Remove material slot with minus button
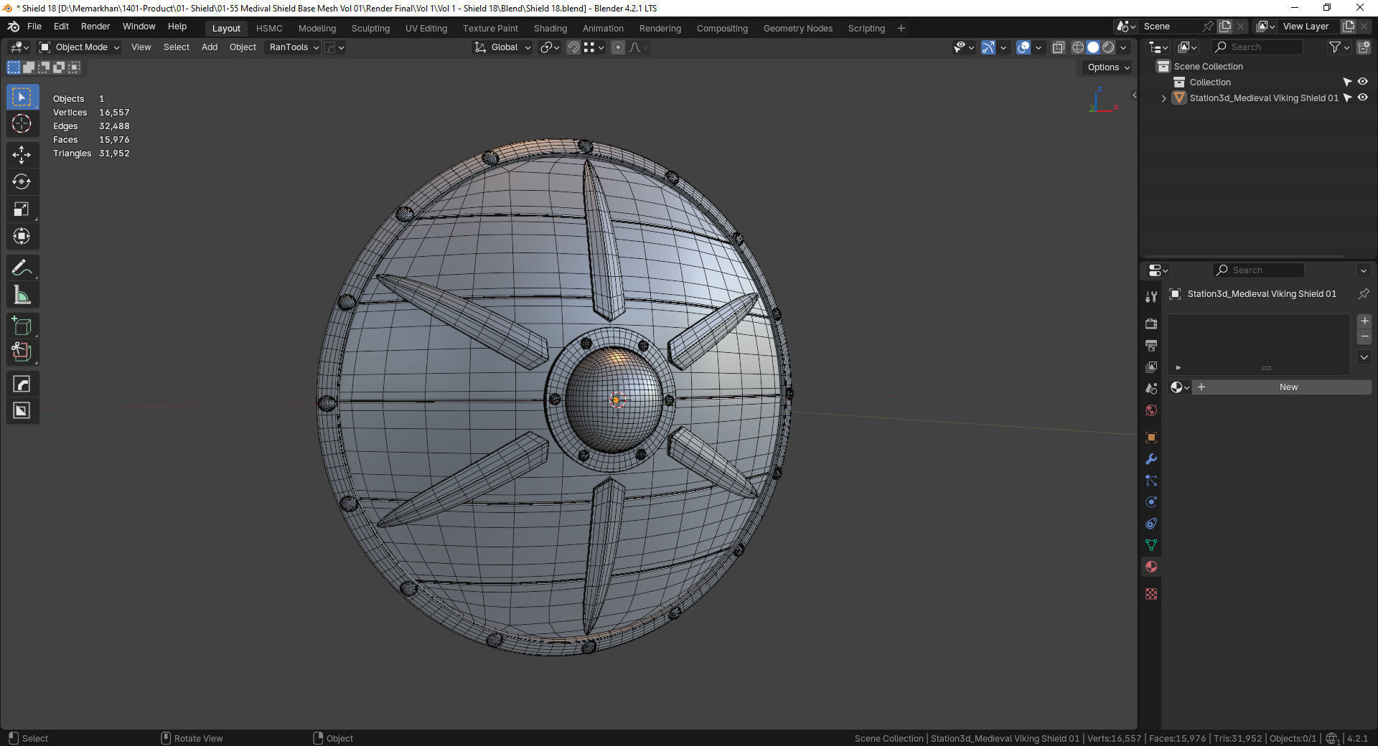 [1364, 336]
